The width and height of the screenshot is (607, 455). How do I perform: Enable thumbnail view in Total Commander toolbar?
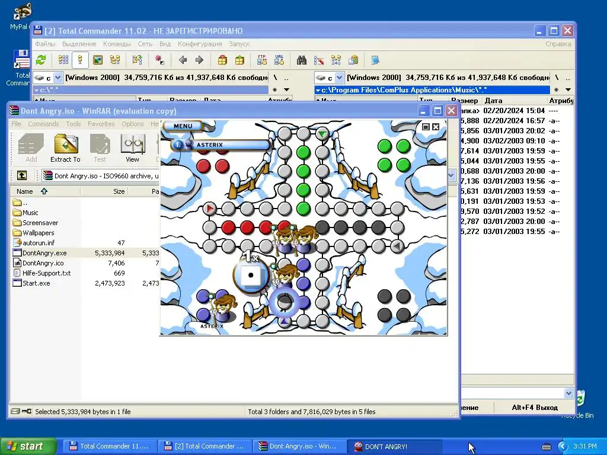click(98, 60)
